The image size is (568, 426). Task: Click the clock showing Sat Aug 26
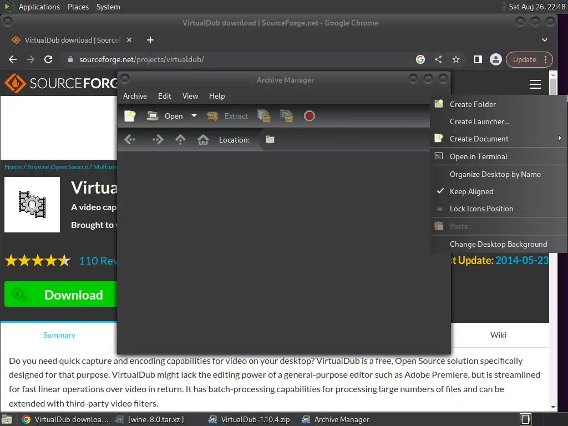point(537,7)
